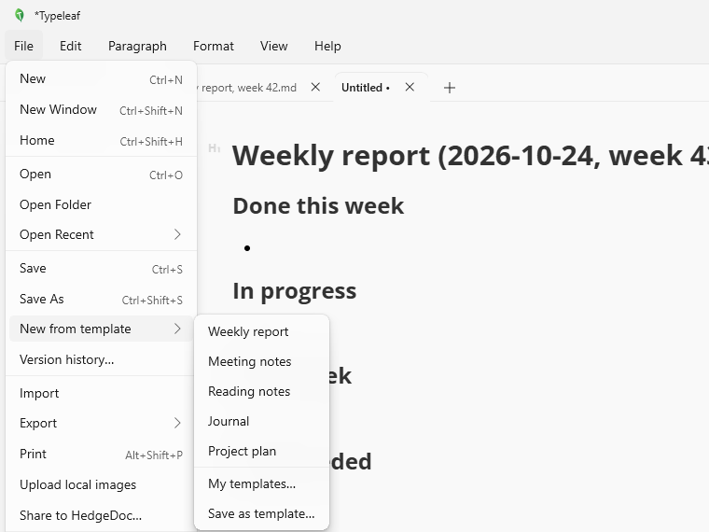The height and width of the screenshot is (532, 709).
Task: Pick the Meeting notes template
Action: (261, 361)
